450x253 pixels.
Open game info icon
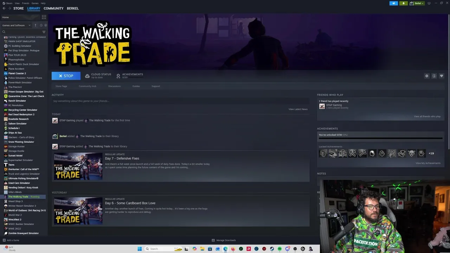tap(434, 76)
